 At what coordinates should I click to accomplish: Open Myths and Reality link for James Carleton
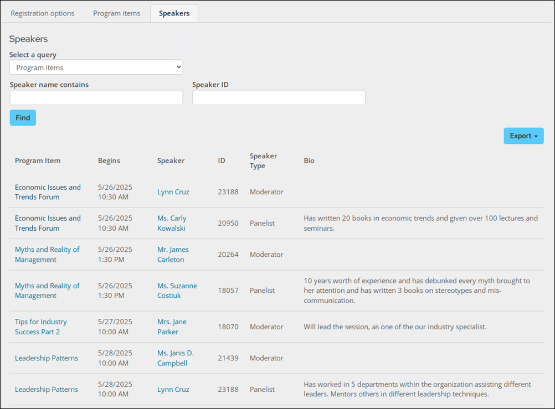[47, 255]
